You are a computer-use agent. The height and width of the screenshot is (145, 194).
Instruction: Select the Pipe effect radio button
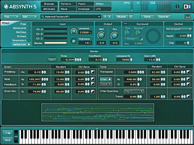(29, 24)
